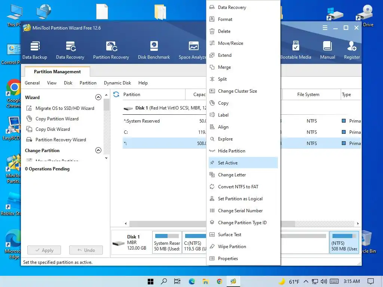This screenshot has height=287, width=383.
Task: Open Windows Start menu
Action: [x=150, y=281]
